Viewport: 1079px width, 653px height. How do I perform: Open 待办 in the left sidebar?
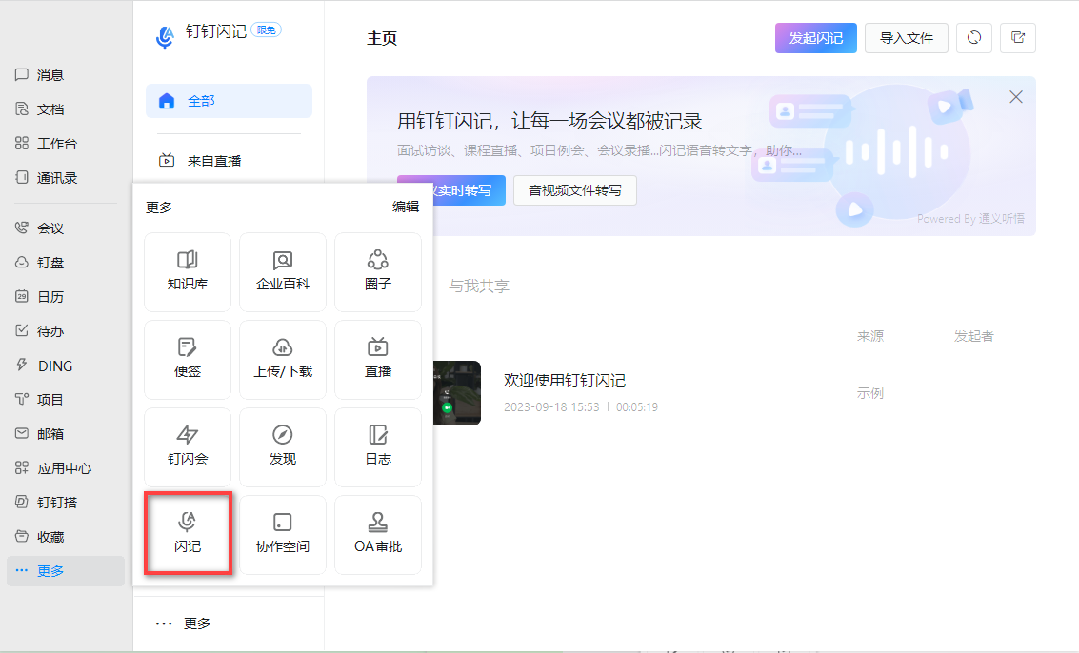coord(40,331)
